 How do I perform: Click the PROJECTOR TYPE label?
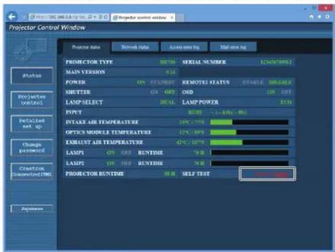[x=89, y=62]
